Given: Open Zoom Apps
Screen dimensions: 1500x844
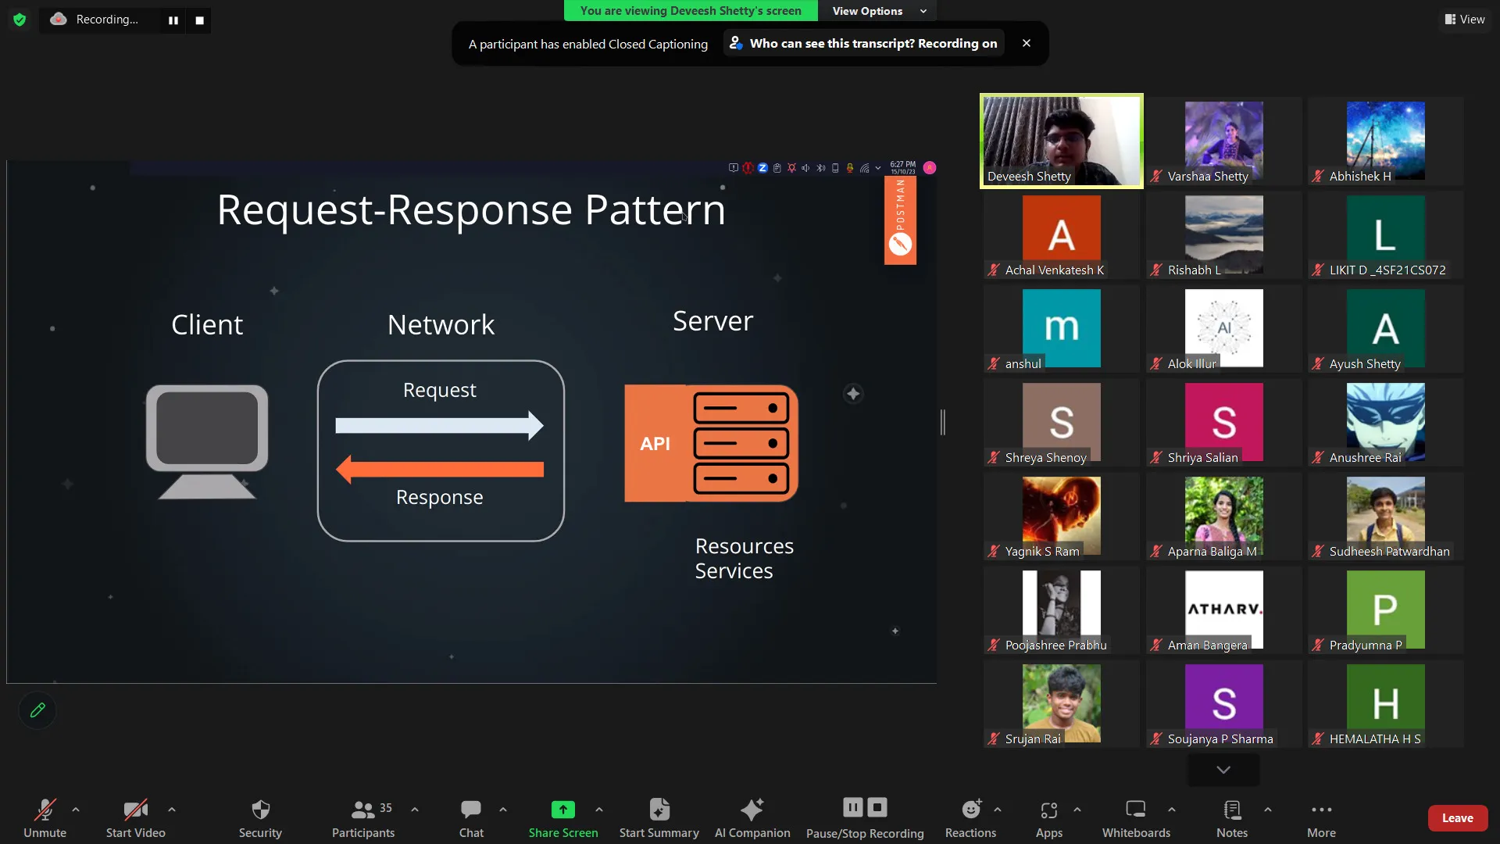Looking at the screenshot, I should click(x=1048, y=817).
